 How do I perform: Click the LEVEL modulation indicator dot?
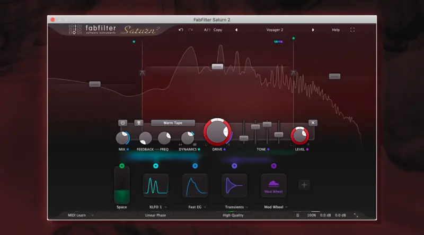[307, 149]
